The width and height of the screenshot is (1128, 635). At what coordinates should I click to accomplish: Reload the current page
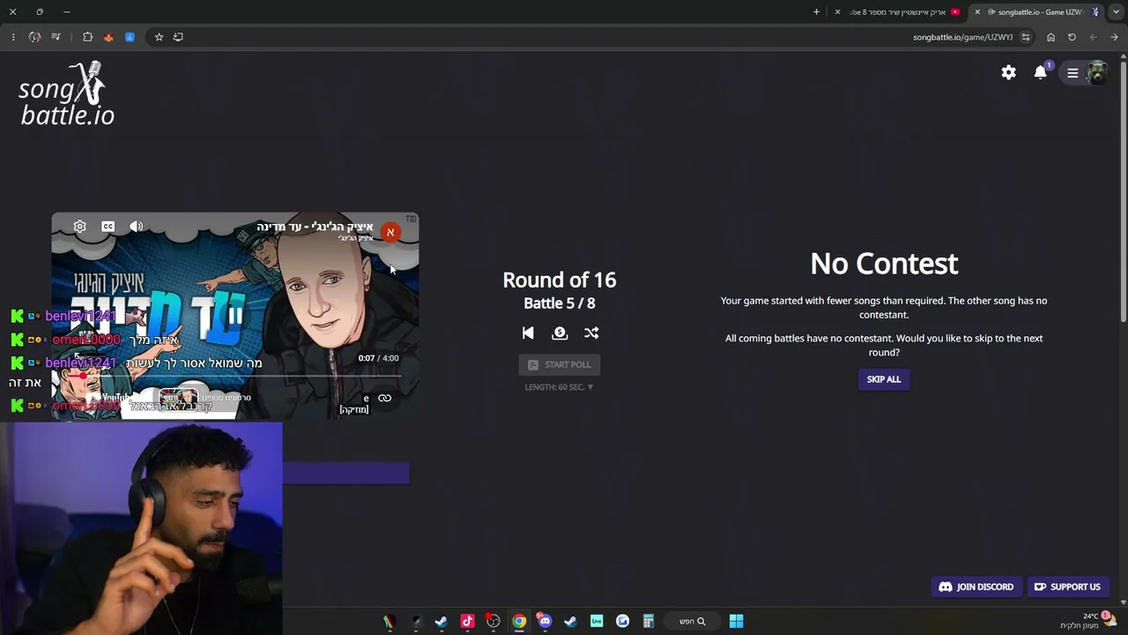click(x=1072, y=37)
